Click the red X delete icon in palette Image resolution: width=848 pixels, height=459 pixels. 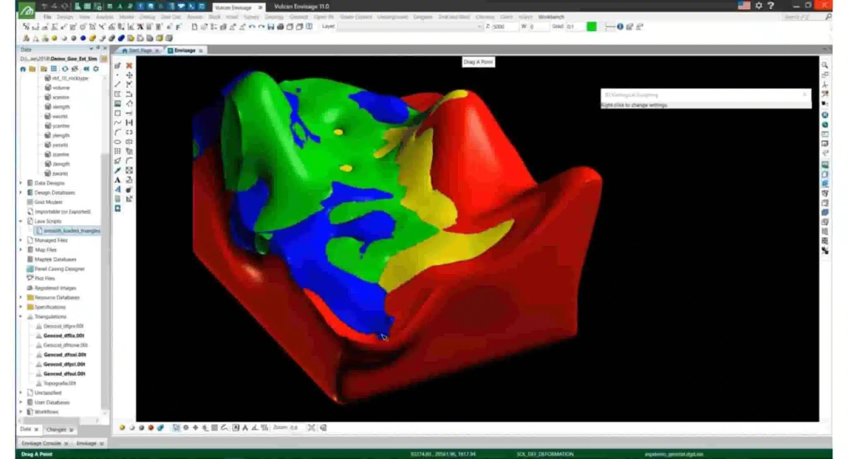pos(129,65)
